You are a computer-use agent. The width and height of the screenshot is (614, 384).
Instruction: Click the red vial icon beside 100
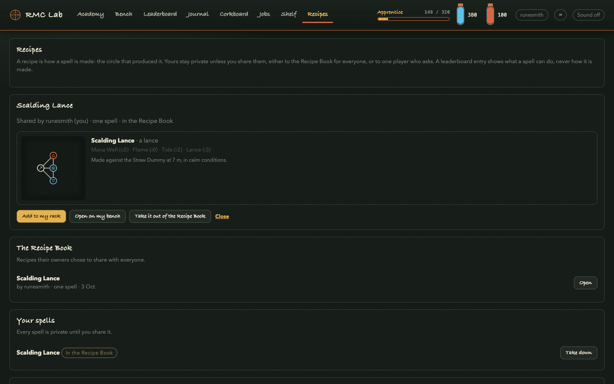[x=490, y=14]
